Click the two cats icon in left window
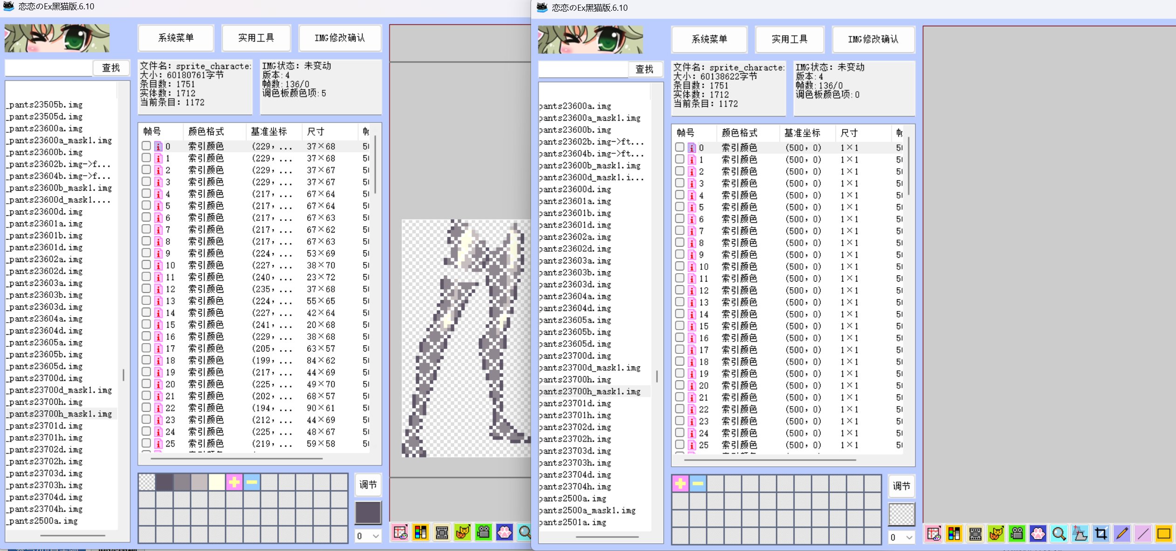This screenshot has height=551, width=1176. [463, 532]
